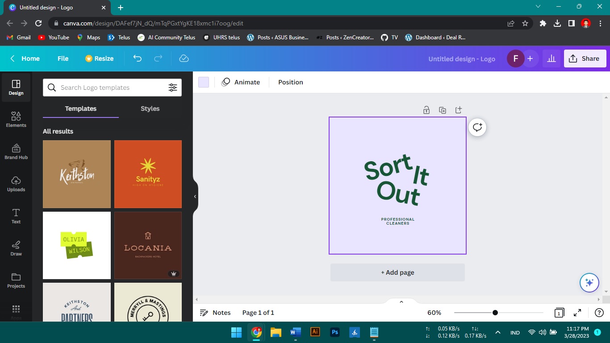Viewport: 610px width, 343px height.
Task: Select the Draw tool
Action: tap(16, 249)
